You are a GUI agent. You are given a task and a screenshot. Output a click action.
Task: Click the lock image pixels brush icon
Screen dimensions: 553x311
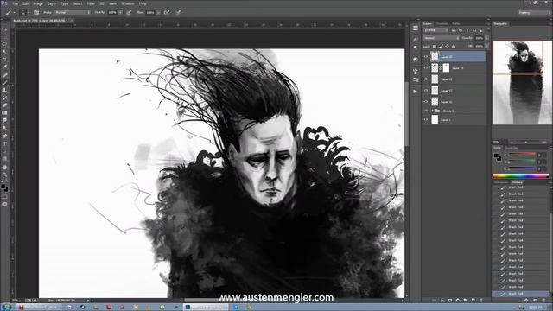click(x=441, y=46)
